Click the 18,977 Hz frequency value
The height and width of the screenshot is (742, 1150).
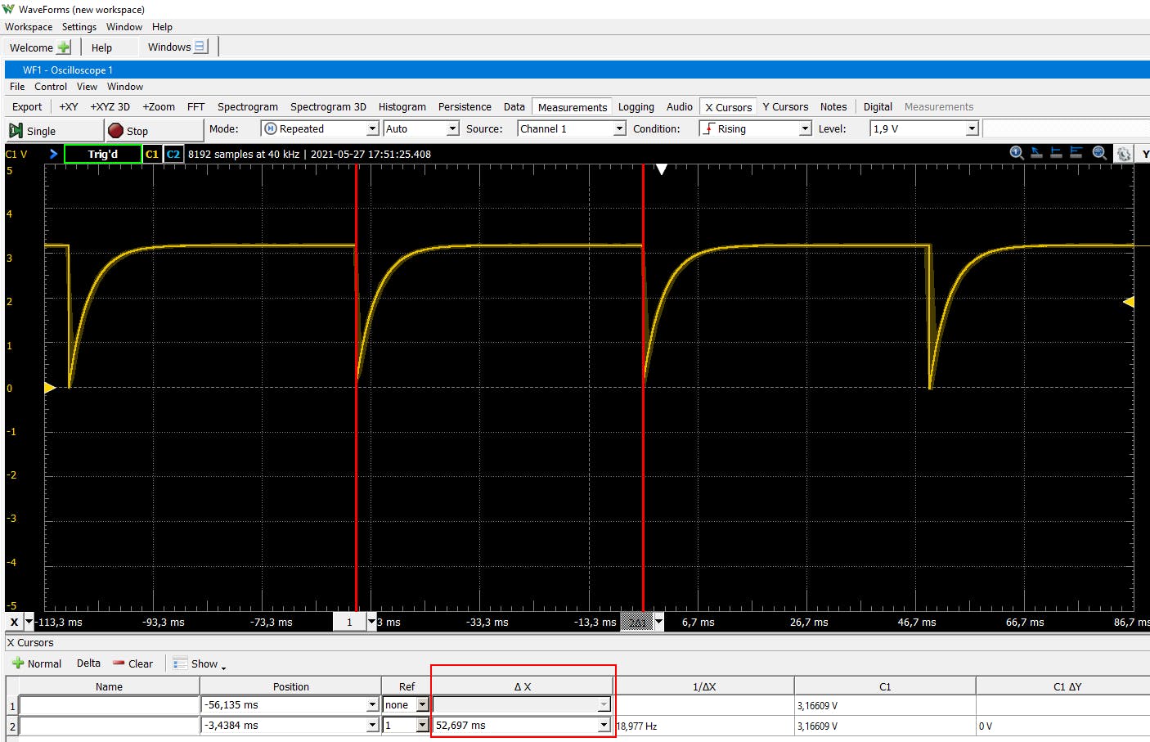click(x=637, y=726)
